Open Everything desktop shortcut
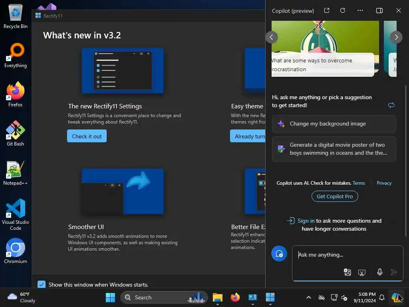This screenshot has width=409, height=307. tap(16, 55)
